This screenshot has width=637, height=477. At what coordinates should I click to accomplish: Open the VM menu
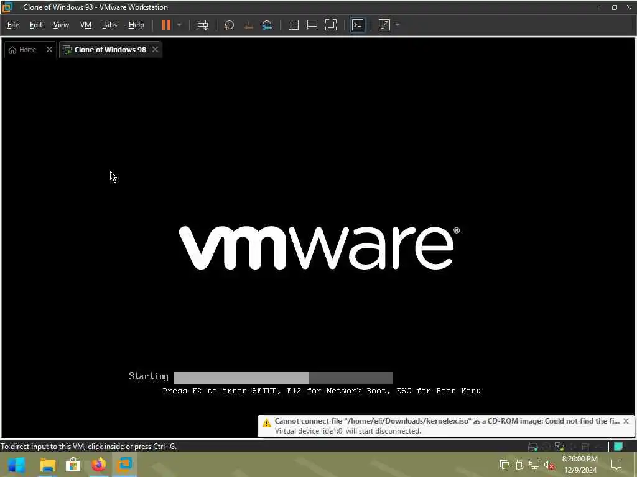(x=86, y=25)
